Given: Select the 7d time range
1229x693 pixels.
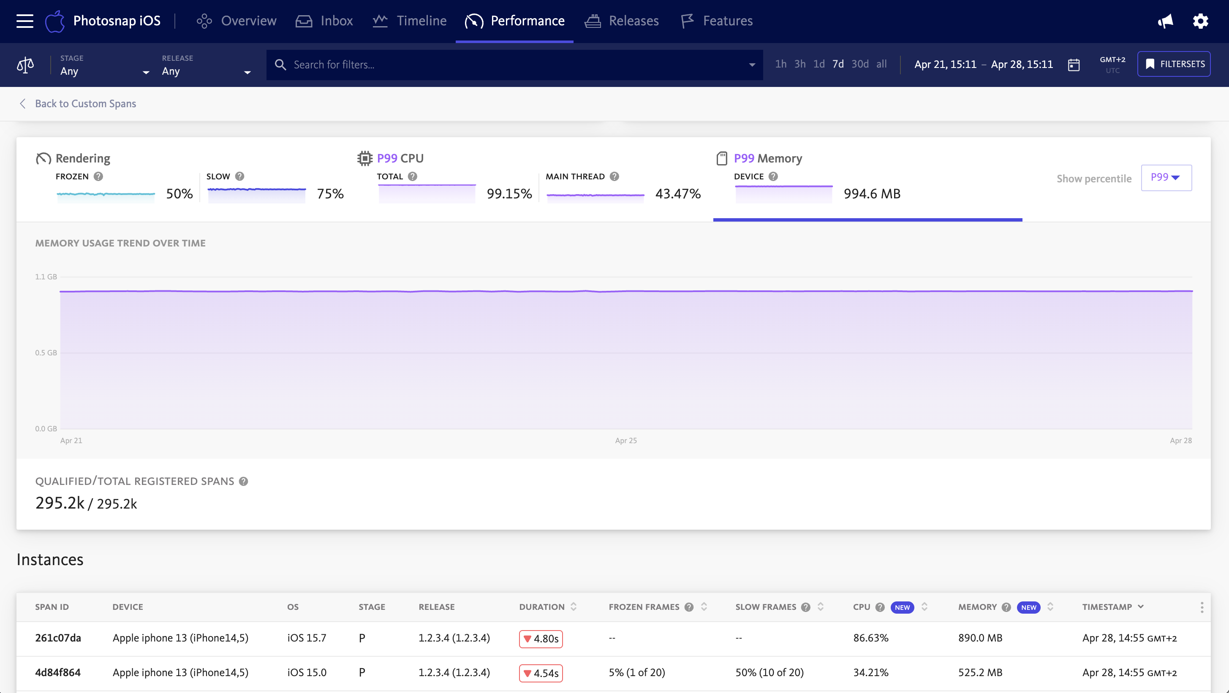Looking at the screenshot, I should pyautogui.click(x=838, y=64).
